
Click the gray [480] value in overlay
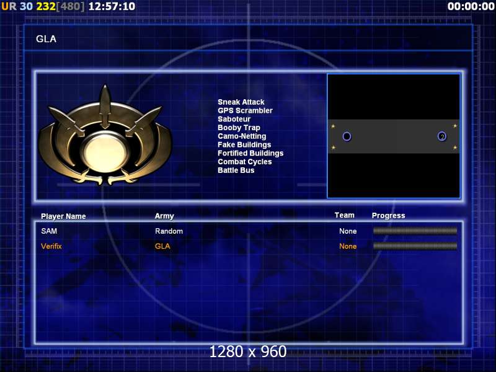coord(71,6)
